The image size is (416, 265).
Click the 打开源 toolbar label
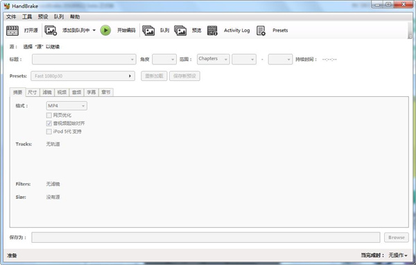tap(31, 30)
